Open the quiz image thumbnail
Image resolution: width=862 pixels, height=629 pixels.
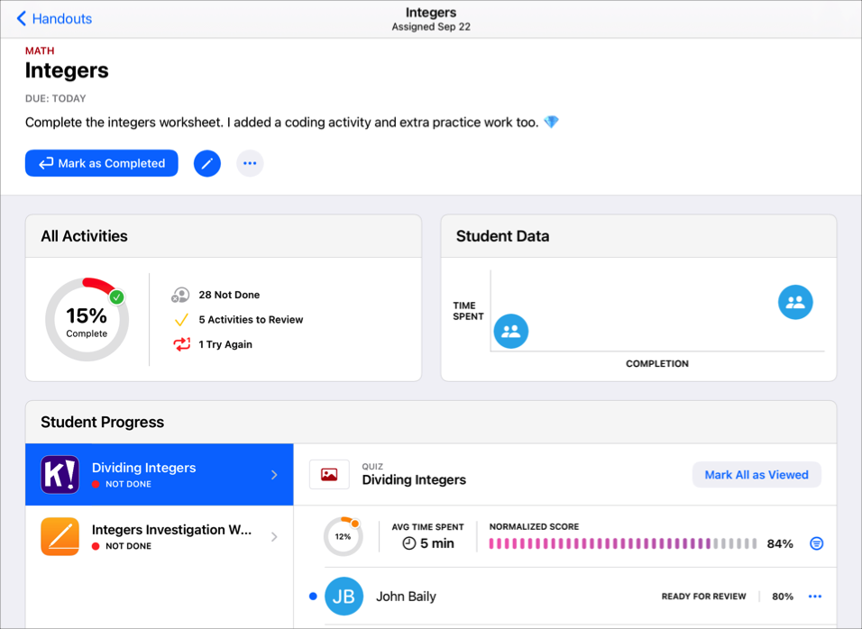tap(329, 475)
